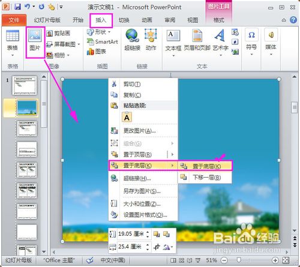This screenshot has width=300, height=267.
Task: Open customize quick access toolbar dropdown
Action: coord(61,7)
